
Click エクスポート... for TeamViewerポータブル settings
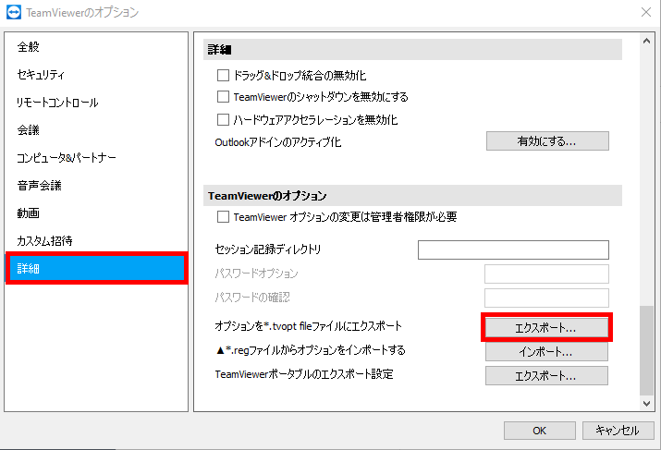point(546,376)
